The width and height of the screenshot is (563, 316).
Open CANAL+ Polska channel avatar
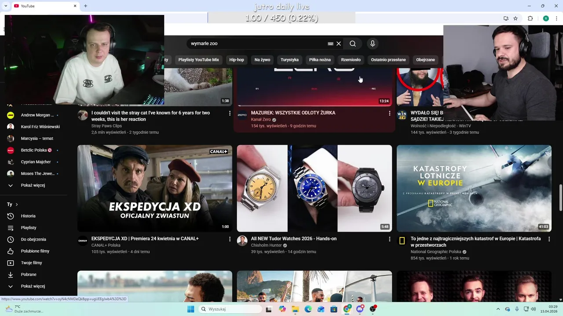click(83, 241)
